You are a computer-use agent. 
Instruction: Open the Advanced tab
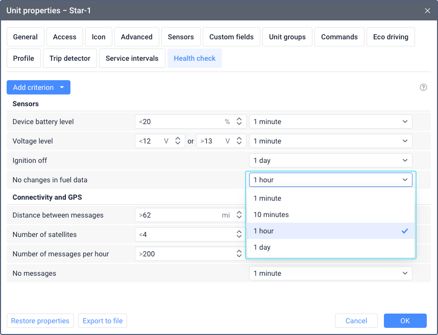[x=137, y=37]
